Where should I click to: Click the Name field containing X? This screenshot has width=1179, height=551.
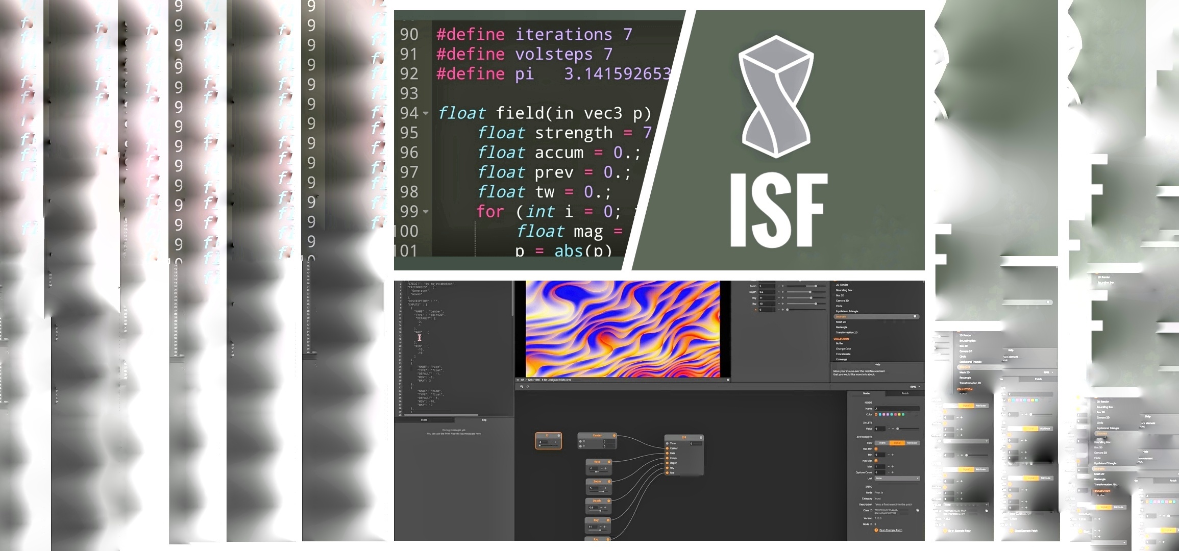pos(897,409)
